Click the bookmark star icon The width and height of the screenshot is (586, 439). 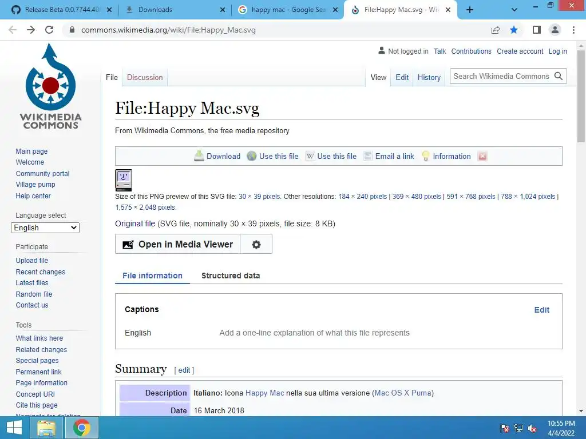click(514, 30)
